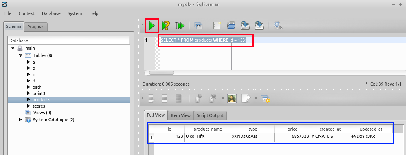Save SQL script with first download-tray icon
Image resolution: width=406 pixels, height=155 pixels.
point(245,26)
